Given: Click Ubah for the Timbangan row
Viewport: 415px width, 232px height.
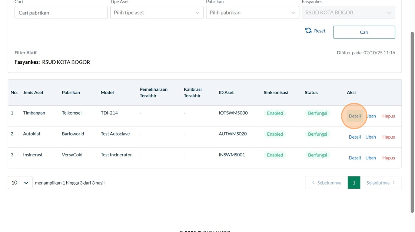Looking at the screenshot, I should (371, 116).
